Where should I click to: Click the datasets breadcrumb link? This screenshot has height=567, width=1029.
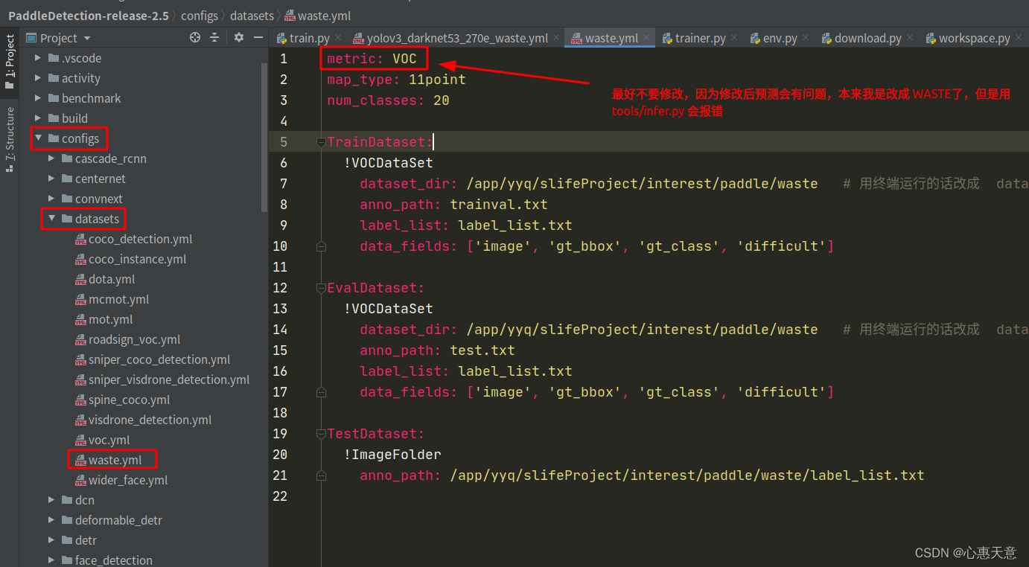tap(252, 15)
